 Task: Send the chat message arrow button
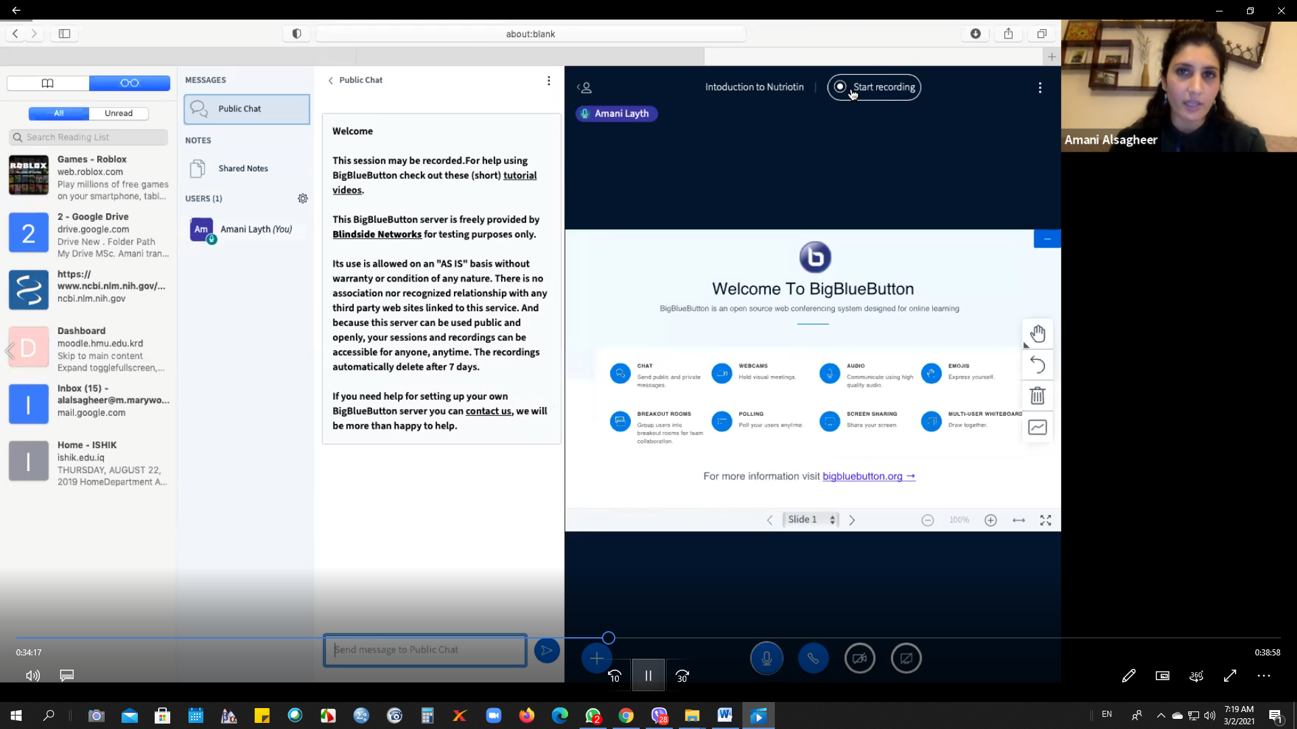coord(546,650)
